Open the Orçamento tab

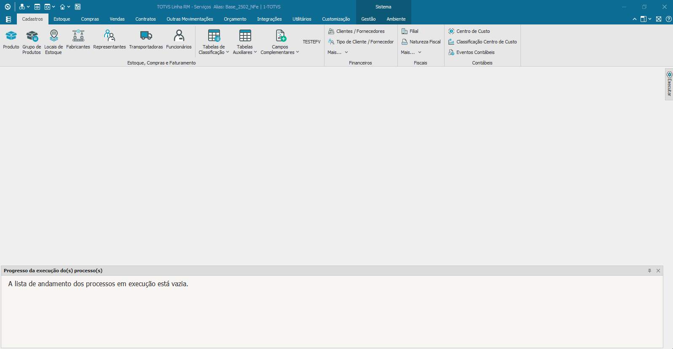[x=235, y=19]
